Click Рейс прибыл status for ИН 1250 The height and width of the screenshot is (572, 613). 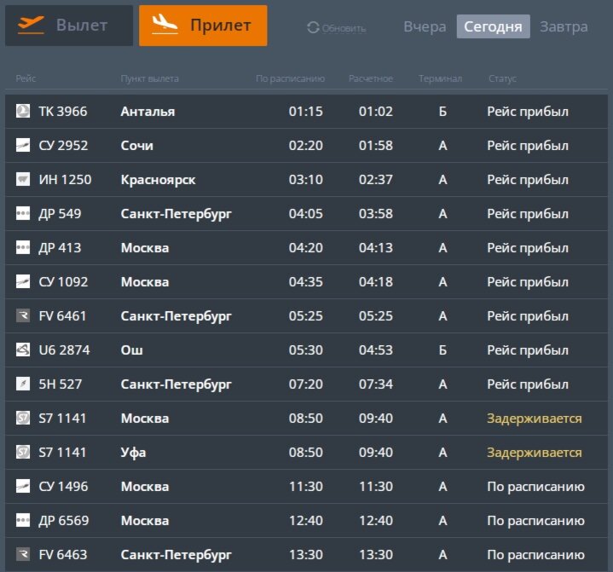point(528,180)
